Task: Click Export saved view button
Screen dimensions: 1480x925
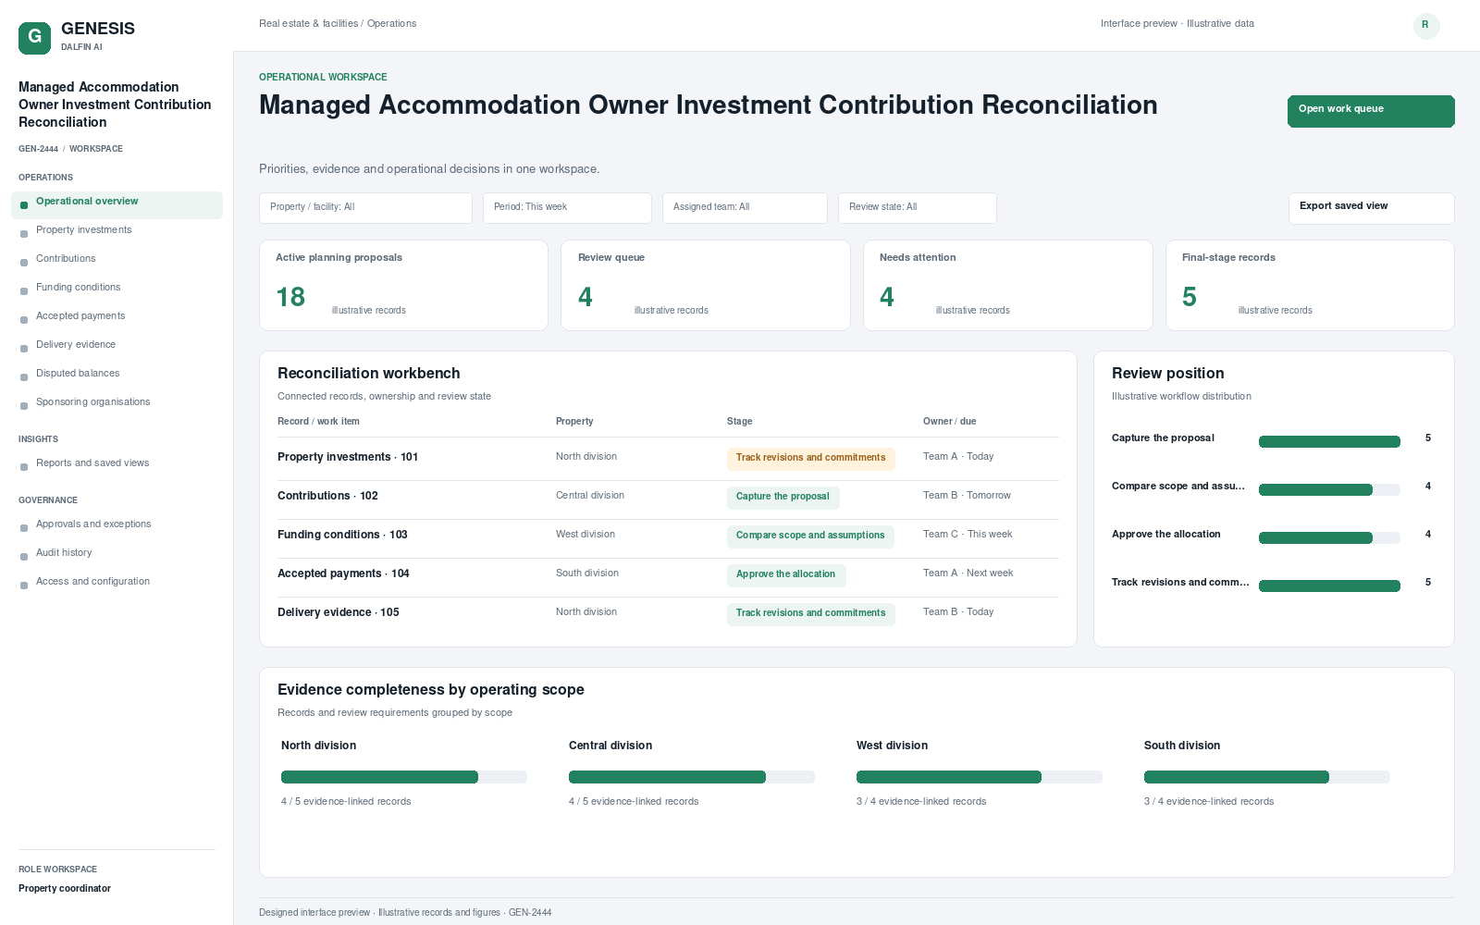Action: [1371, 208]
